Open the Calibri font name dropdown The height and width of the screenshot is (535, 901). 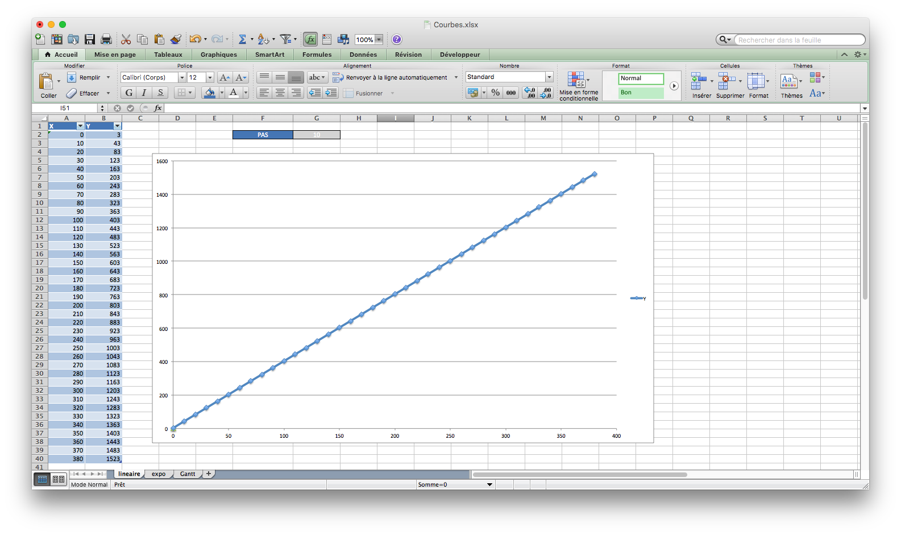(x=182, y=77)
